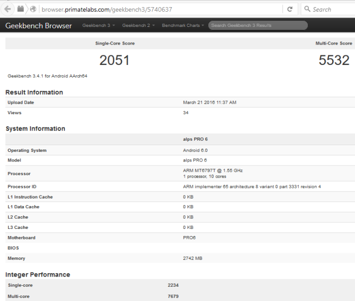The image size is (355, 301).
Task: Select the L1 Instruction Cache label
Action: pos(30,197)
